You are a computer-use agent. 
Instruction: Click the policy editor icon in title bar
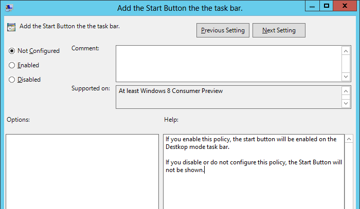coord(10,7)
